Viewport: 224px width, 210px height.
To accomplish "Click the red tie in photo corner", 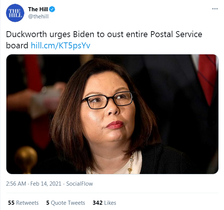I will coord(207,79).
